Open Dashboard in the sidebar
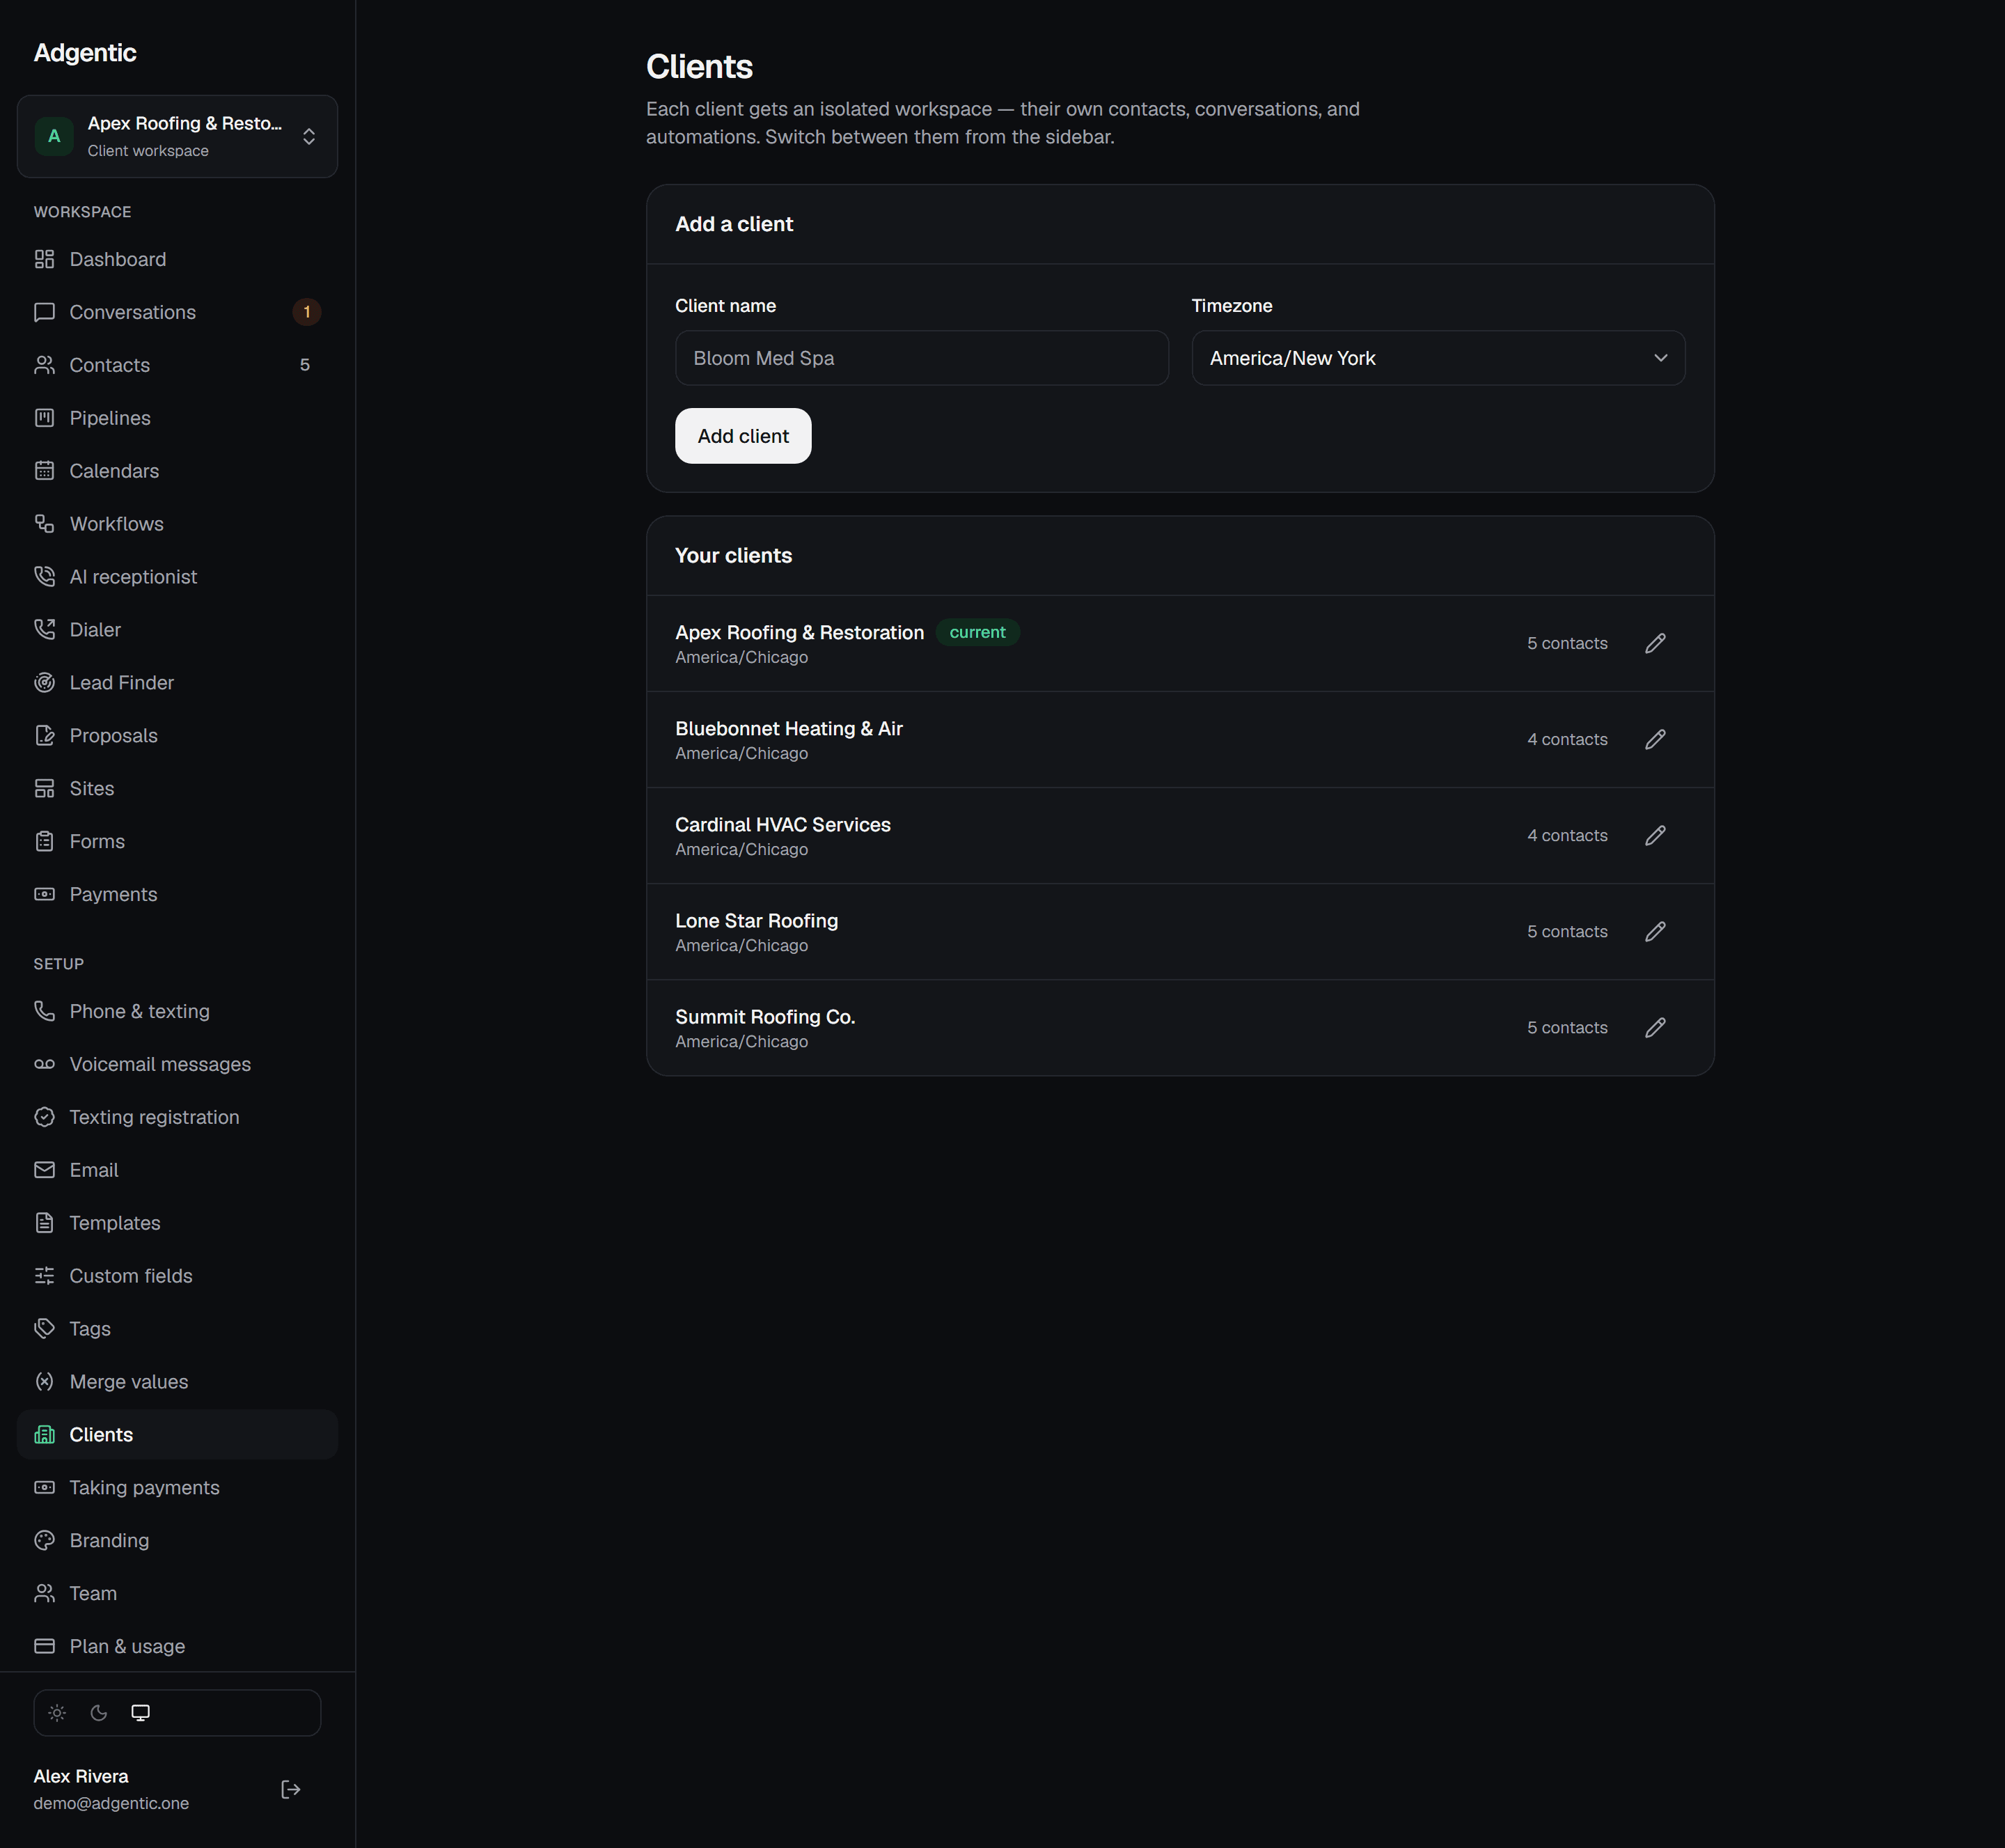Screen dimensions: 2005x1848 tap(177, 259)
